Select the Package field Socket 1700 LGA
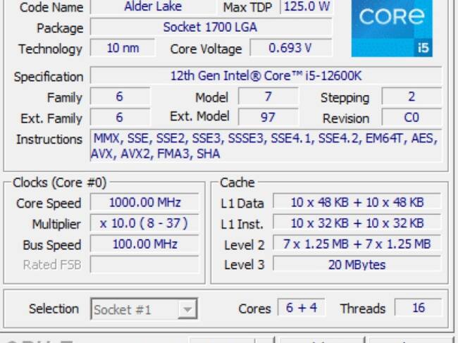The height and width of the screenshot is (343, 458). pyautogui.click(x=210, y=27)
